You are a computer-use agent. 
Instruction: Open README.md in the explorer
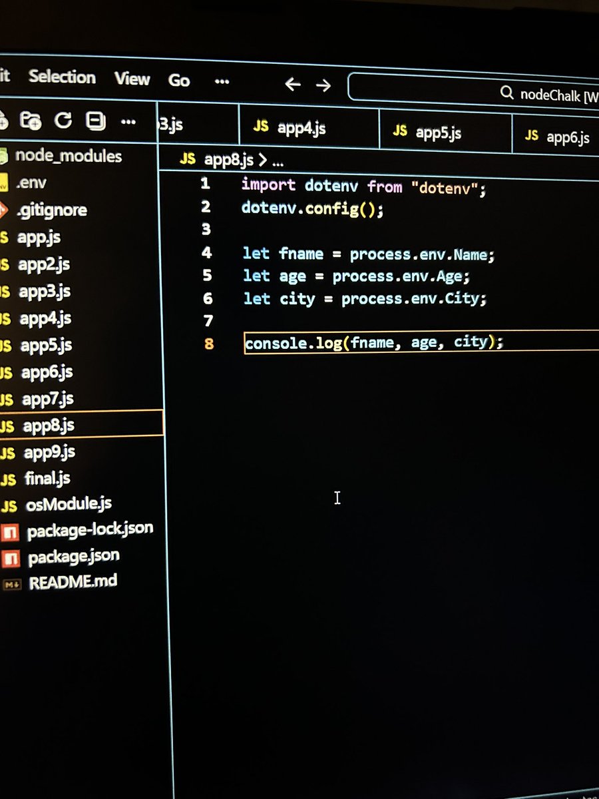pyautogui.click(x=73, y=581)
